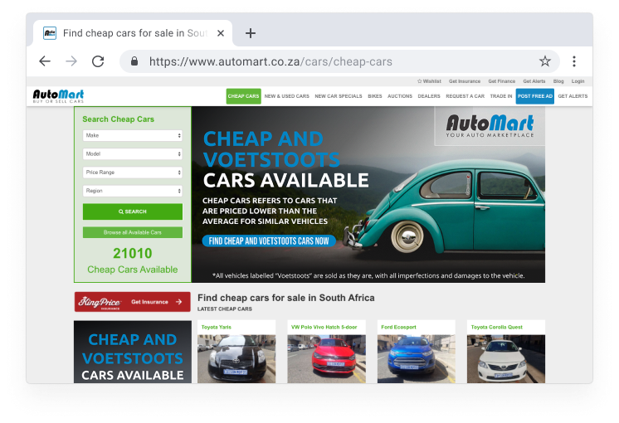Open the Auctions nav item
The height and width of the screenshot is (423, 619).
(x=400, y=96)
